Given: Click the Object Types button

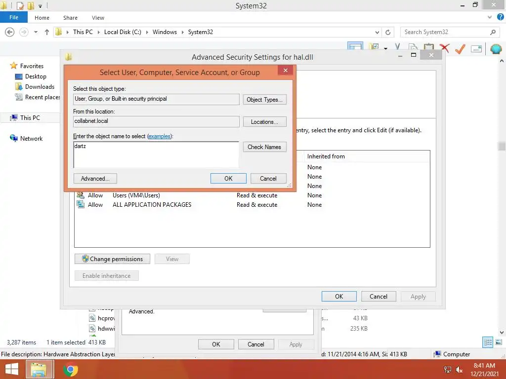Looking at the screenshot, I should click(265, 100).
